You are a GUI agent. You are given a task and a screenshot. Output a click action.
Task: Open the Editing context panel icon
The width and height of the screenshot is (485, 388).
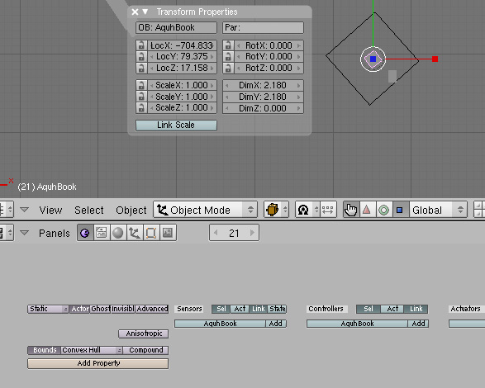click(151, 233)
